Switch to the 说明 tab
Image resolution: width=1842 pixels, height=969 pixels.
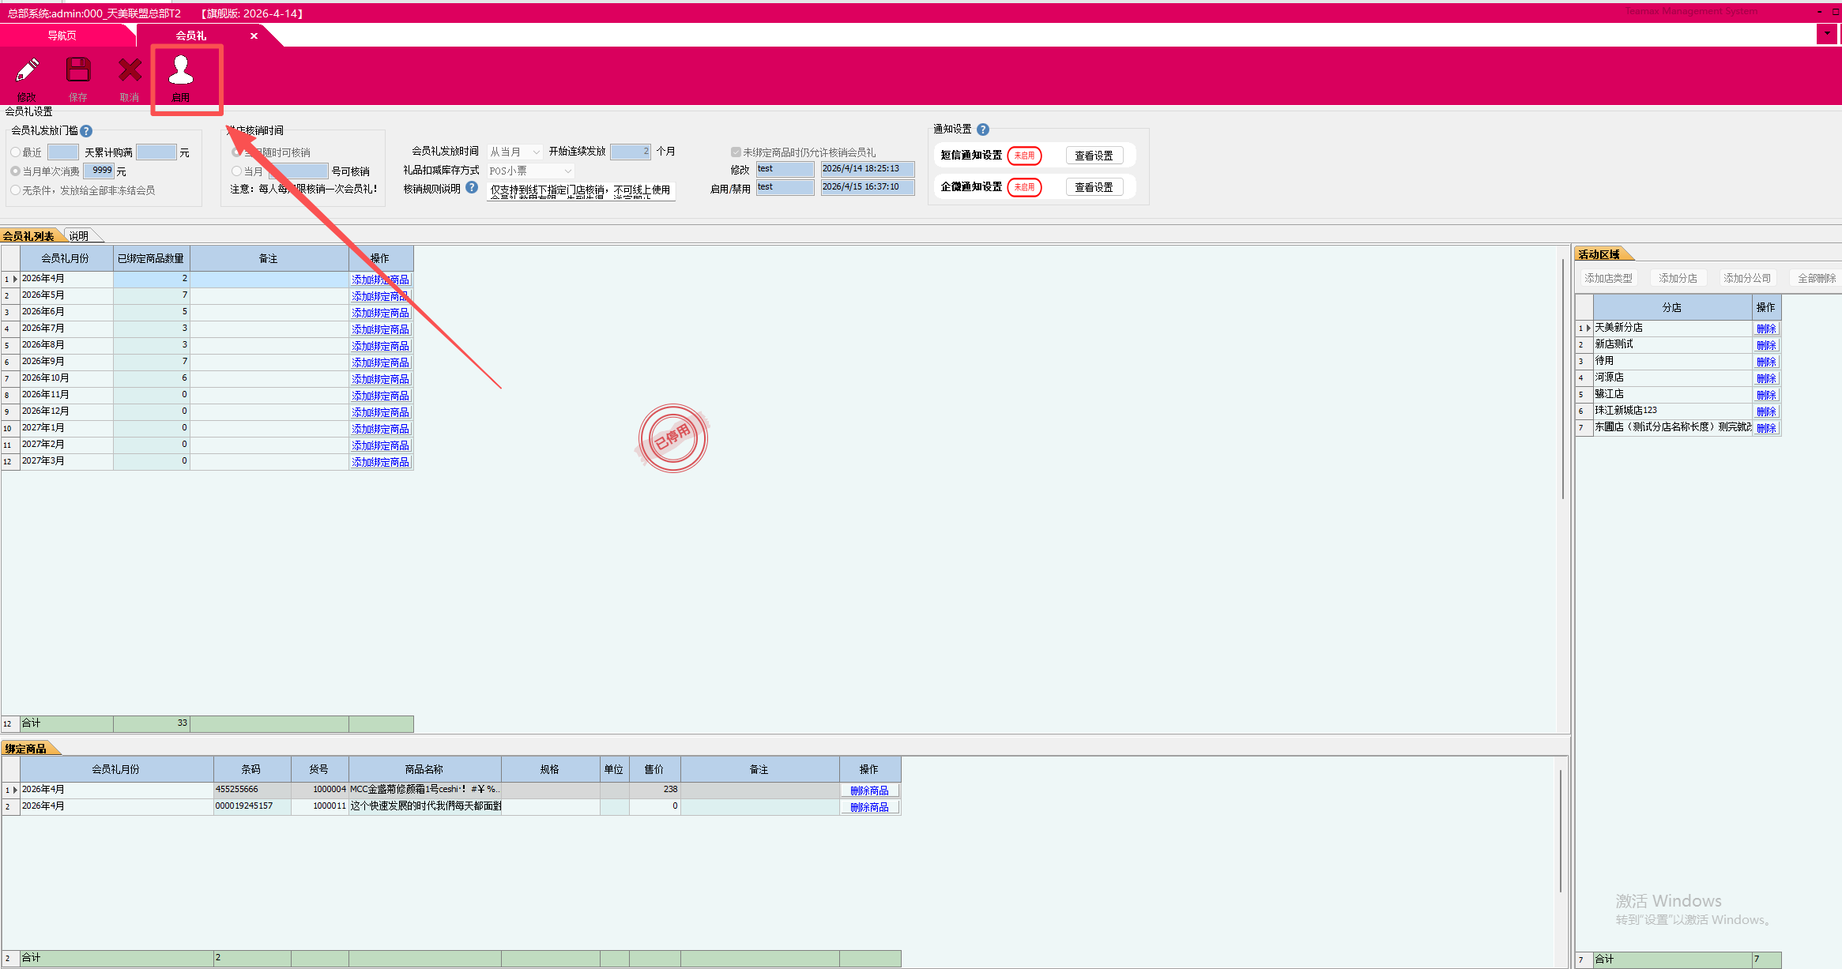(x=78, y=236)
